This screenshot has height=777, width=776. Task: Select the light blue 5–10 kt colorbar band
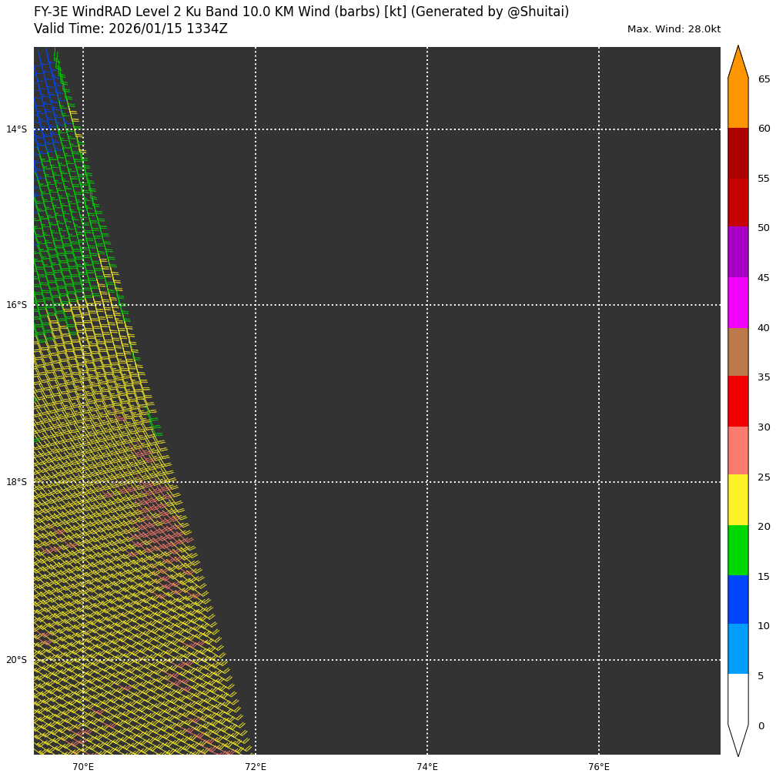click(x=738, y=649)
